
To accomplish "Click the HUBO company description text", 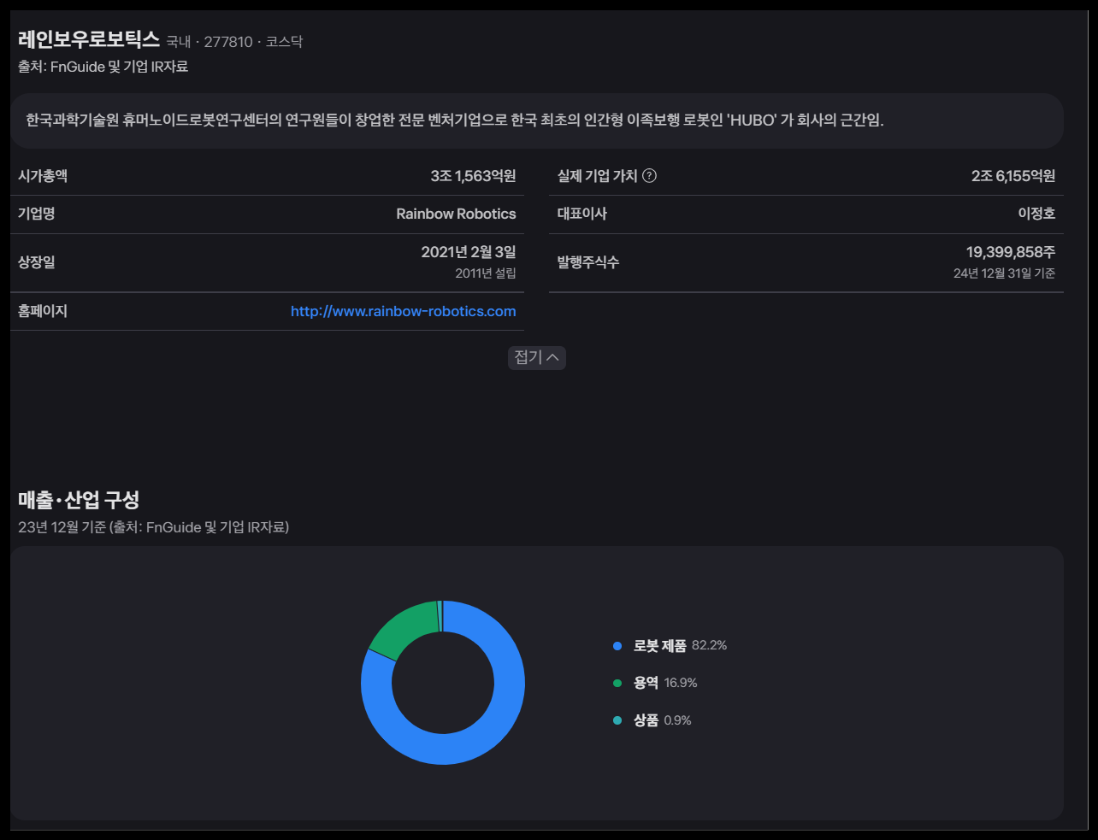I will 455,120.
